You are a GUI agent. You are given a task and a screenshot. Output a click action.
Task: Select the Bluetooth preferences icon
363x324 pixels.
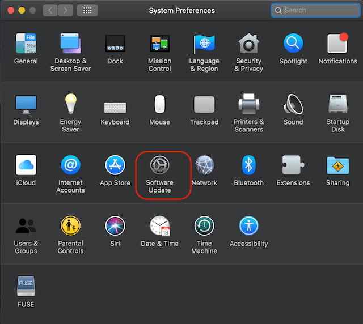pyautogui.click(x=248, y=165)
